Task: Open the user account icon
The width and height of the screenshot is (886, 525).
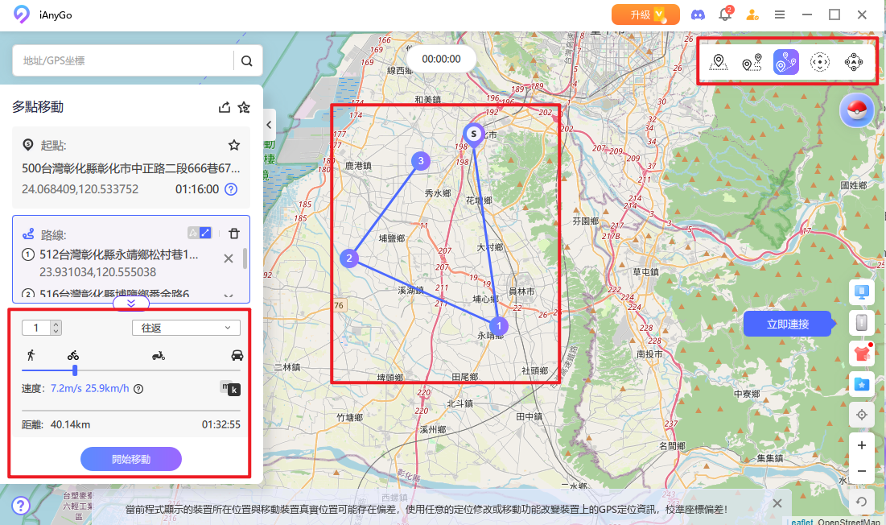Action: [x=752, y=14]
